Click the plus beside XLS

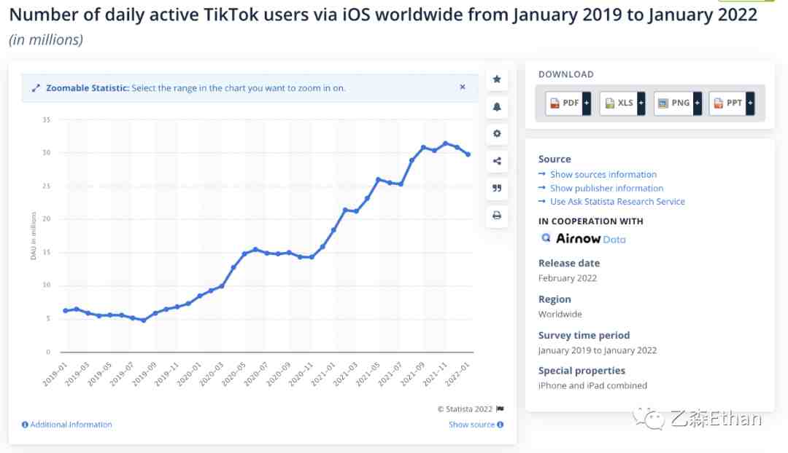coord(641,103)
